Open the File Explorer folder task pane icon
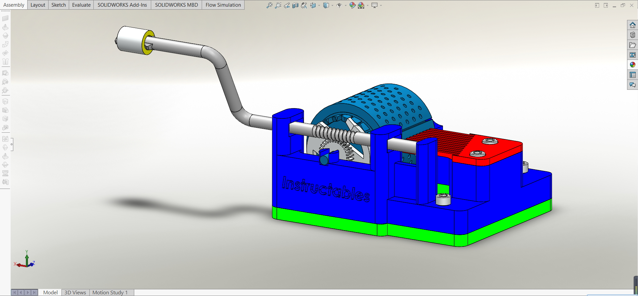Image resolution: width=638 pixels, height=296 pixels. [x=632, y=45]
